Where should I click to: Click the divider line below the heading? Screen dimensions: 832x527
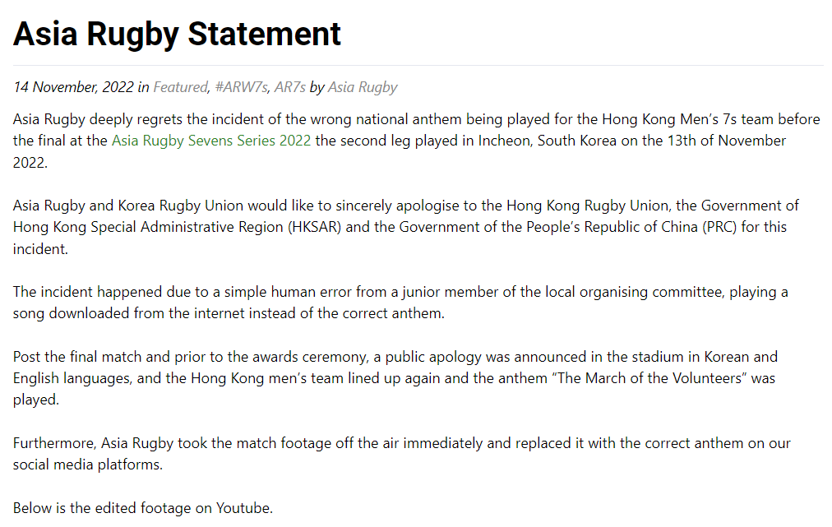[418, 65]
